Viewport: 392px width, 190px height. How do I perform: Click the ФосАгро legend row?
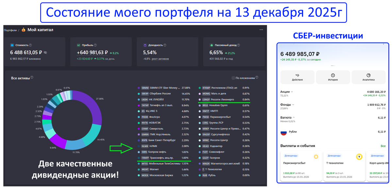click(164, 117)
